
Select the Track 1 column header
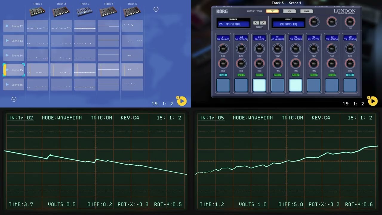(x=37, y=4)
